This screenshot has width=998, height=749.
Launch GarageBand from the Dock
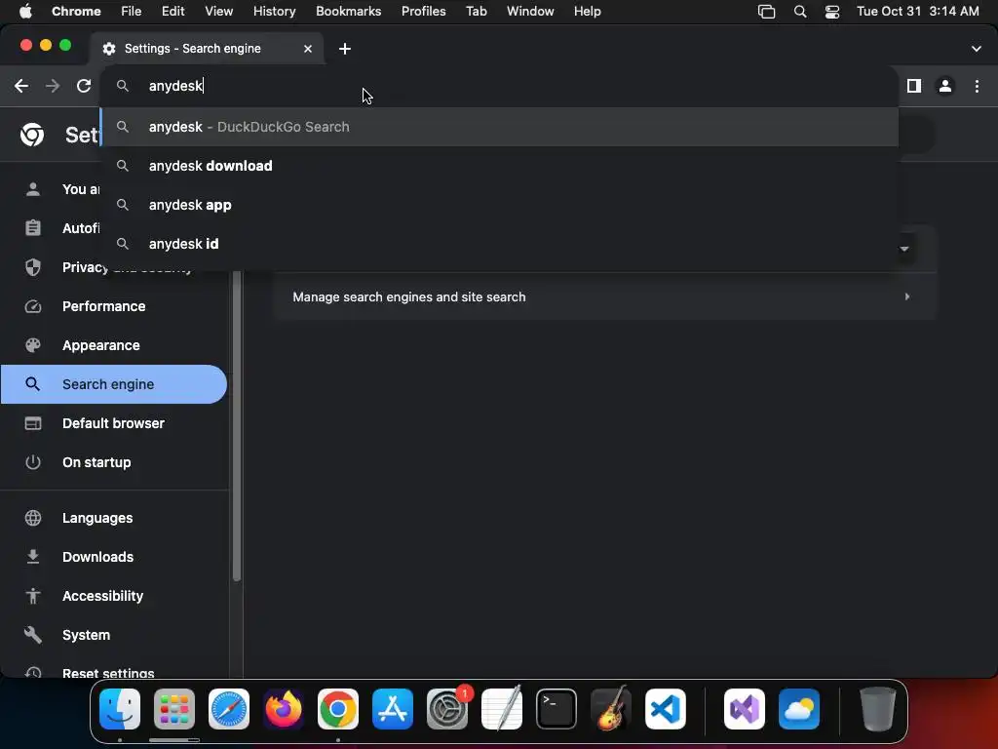click(x=611, y=709)
